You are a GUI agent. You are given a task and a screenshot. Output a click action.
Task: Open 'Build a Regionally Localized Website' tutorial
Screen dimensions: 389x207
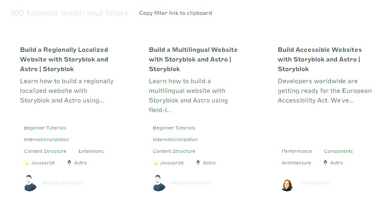click(x=64, y=59)
